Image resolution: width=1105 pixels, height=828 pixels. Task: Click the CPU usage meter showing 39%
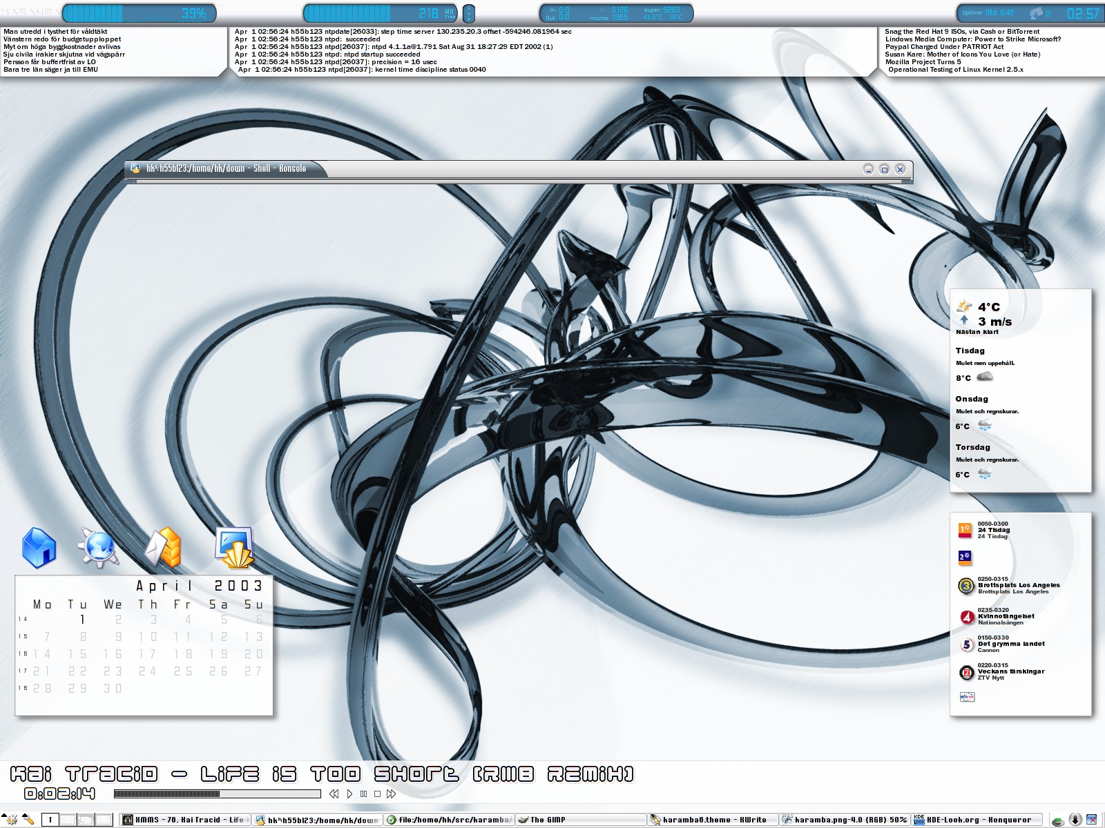click(139, 13)
